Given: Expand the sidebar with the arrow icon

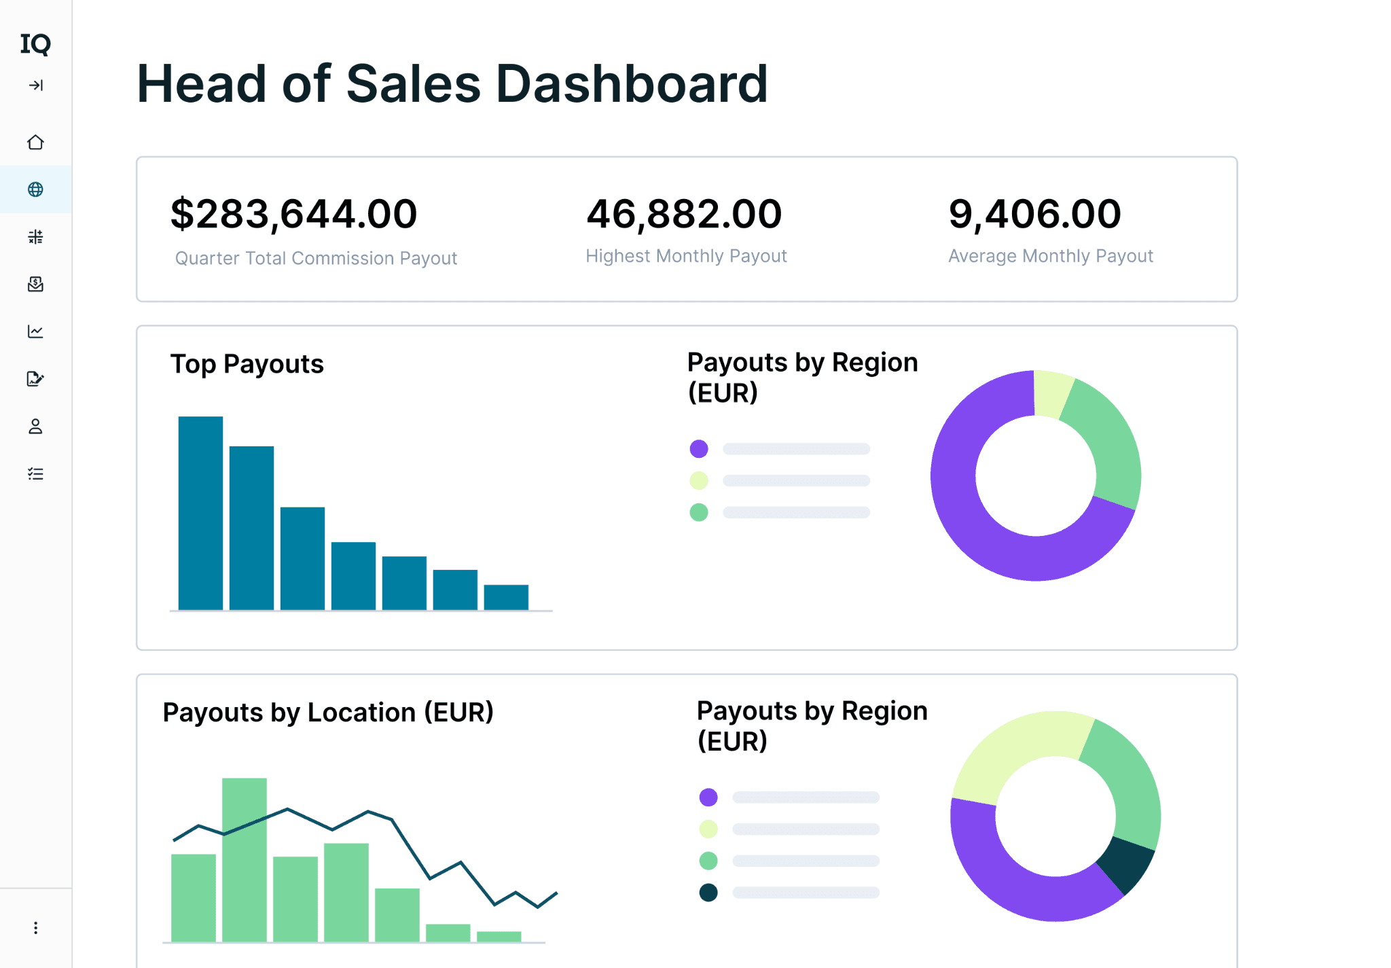Looking at the screenshot, I should pyautogui.click(x=36, y=85).
